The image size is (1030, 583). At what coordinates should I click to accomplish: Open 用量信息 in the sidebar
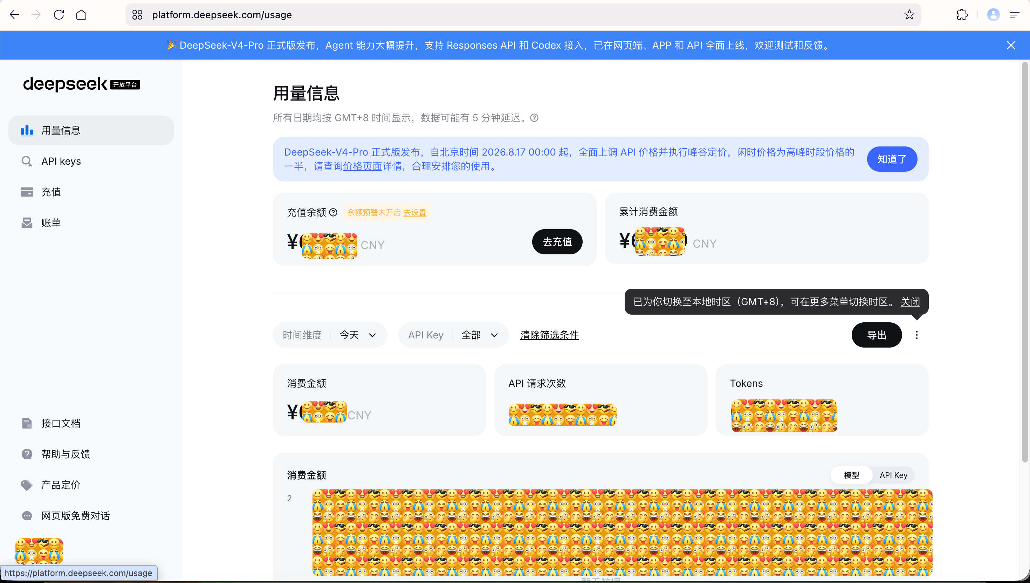click(91, 131)
